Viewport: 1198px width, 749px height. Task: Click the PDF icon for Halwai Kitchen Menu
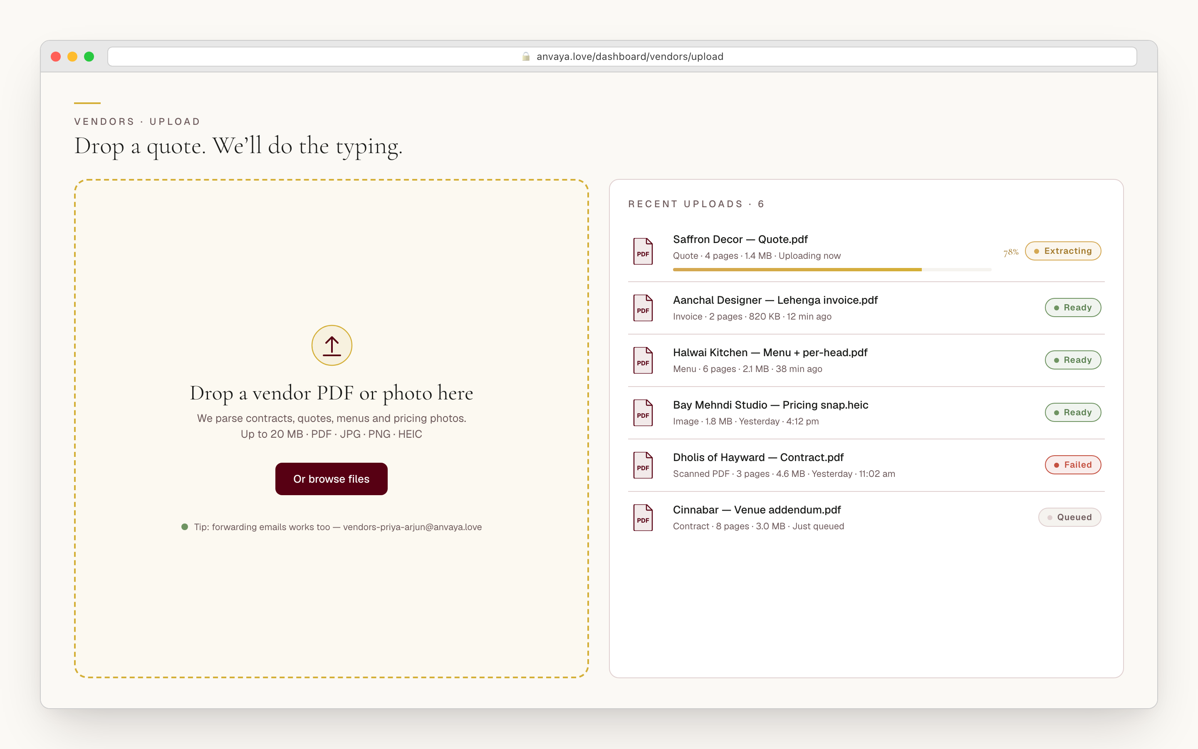click(x=643, y=360)
